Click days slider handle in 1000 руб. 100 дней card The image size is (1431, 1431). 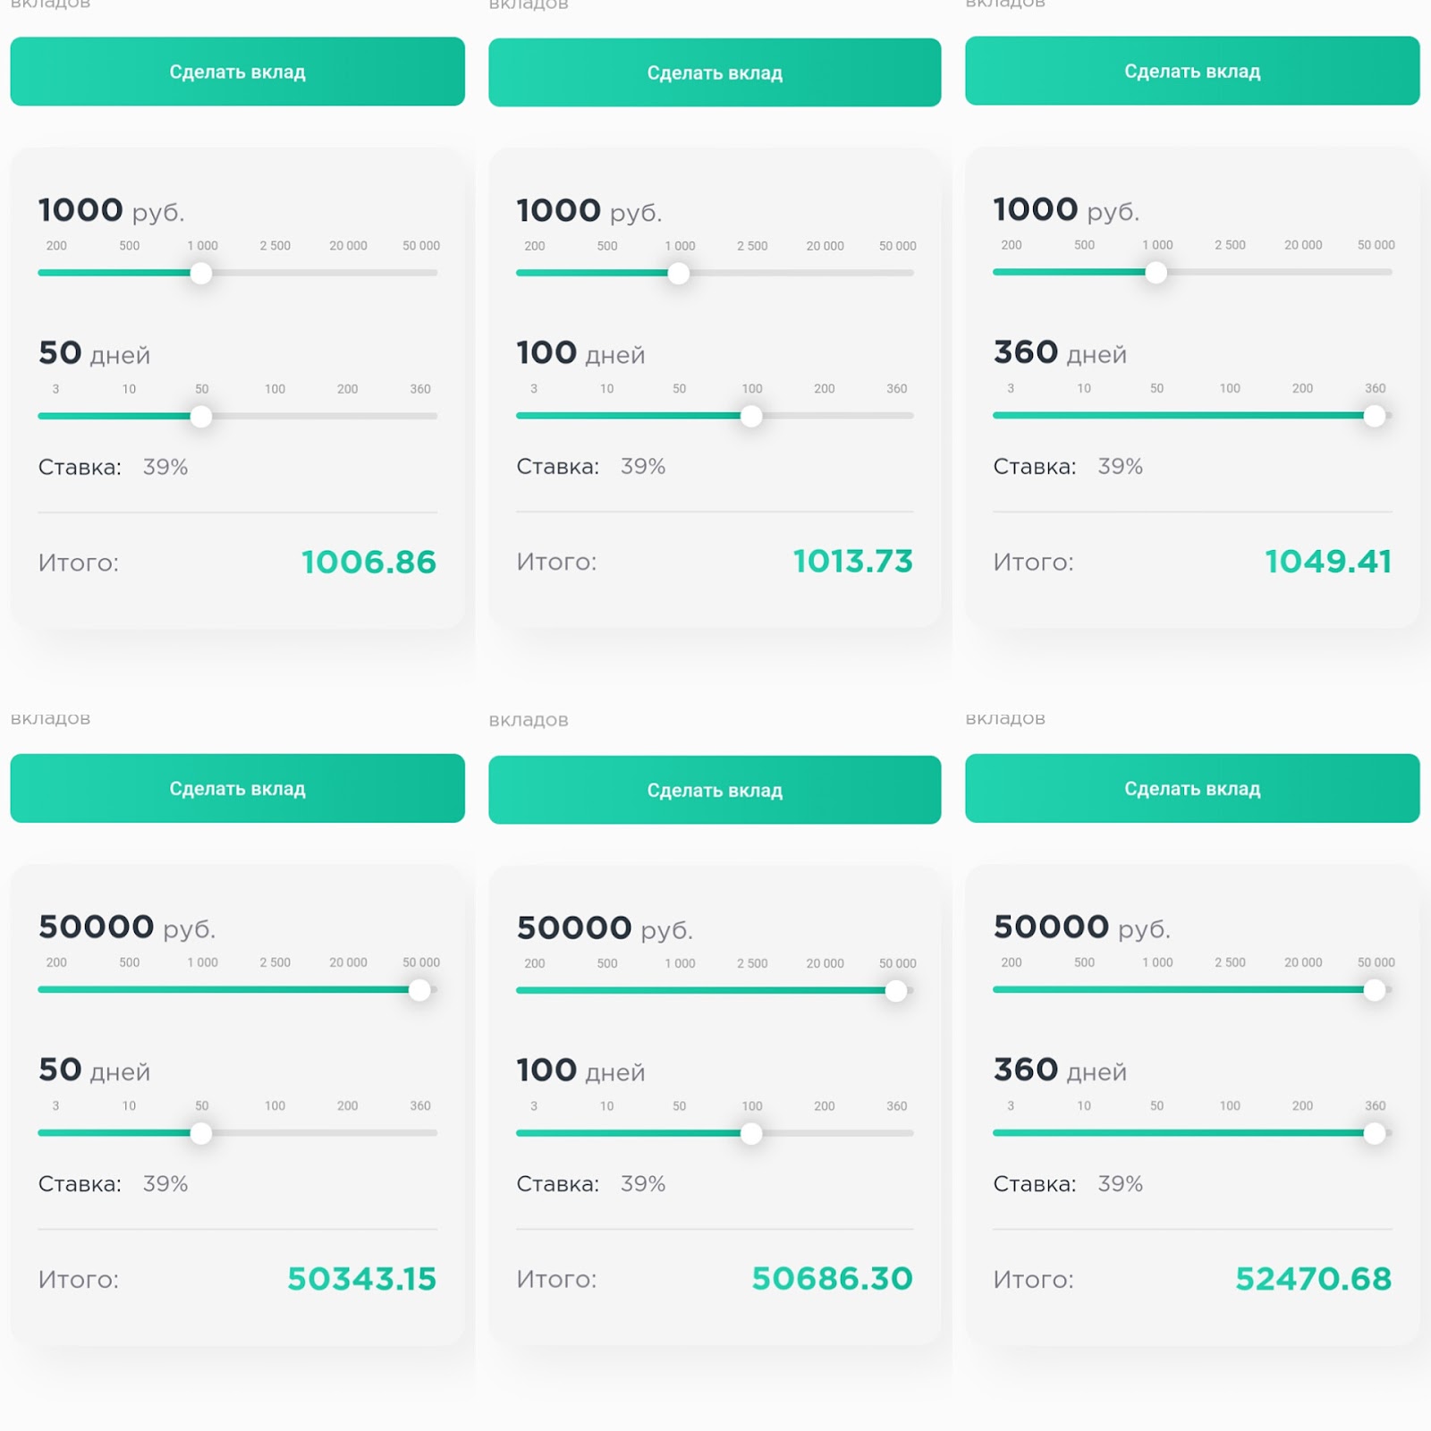click(x=751, y=416)
